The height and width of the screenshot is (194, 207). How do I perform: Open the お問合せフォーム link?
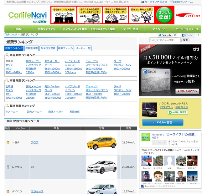pos(183,2)
